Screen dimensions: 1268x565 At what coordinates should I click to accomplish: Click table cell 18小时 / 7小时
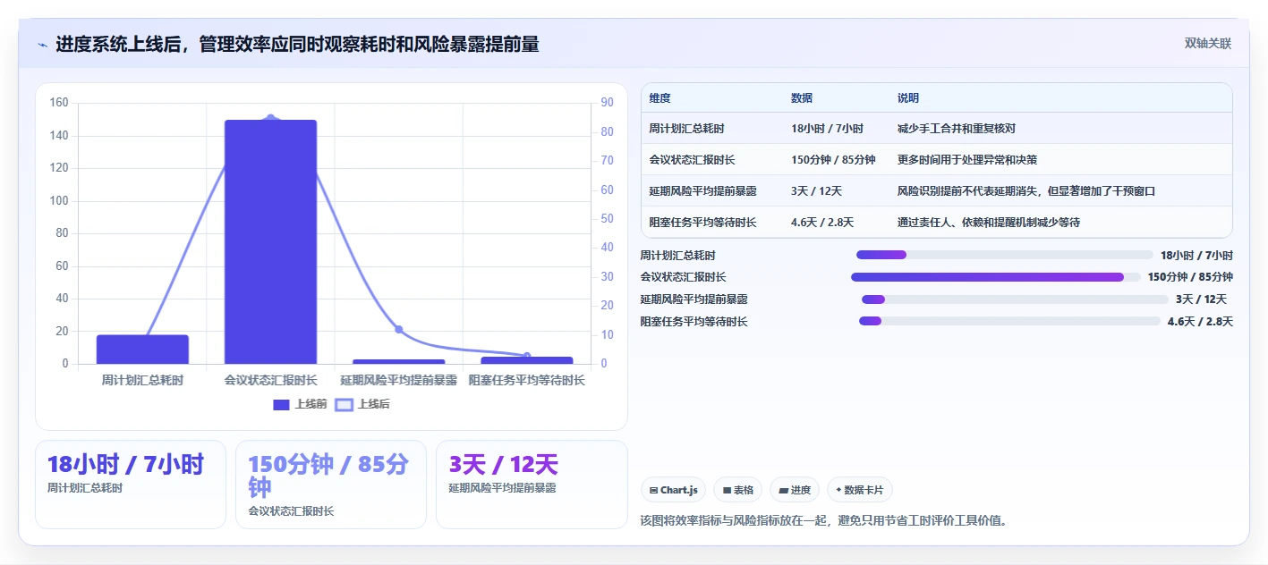[x=827, y=129]
